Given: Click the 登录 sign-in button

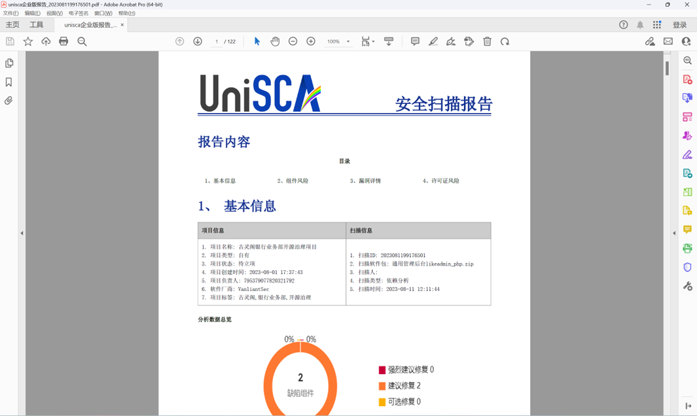Looking at the screenshot, I should pyautogui.click(x=680, y=25).
